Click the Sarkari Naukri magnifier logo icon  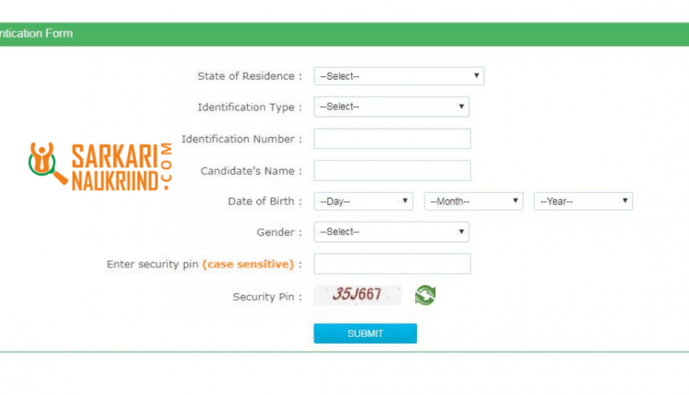click(x=48, y=163)
